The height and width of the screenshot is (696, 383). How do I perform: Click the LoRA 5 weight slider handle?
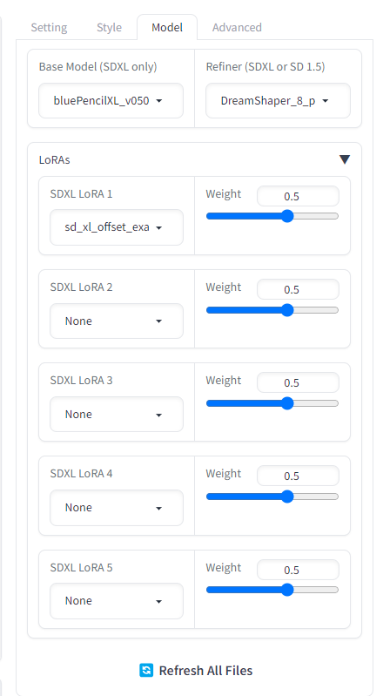(x=287, y=590)
